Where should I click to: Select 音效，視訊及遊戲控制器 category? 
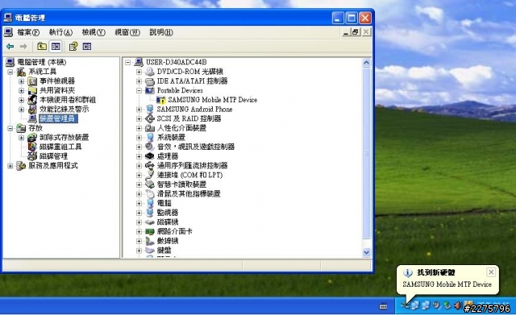[196, 147]
